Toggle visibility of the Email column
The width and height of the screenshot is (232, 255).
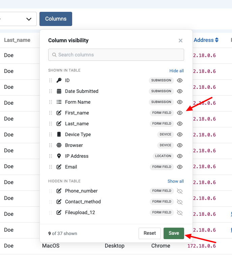(x=180, y=167)
